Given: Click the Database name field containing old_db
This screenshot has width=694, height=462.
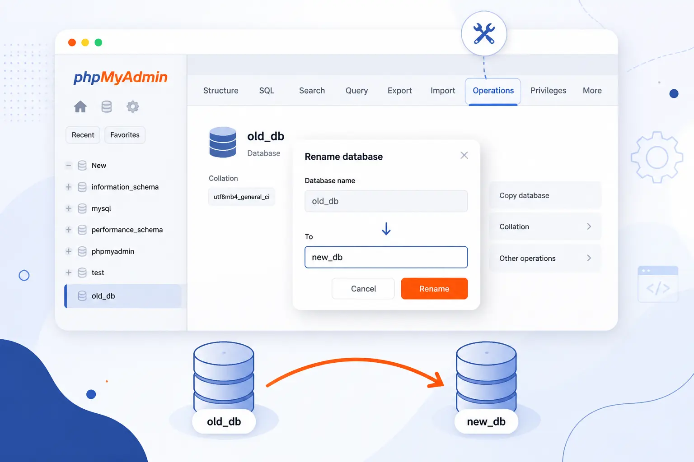Looking at the screenshot, I should [x=386, y=201].
